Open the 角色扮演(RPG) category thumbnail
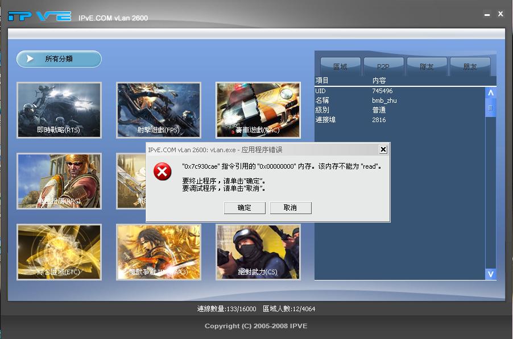Image resolution: width=513 pixels, height=339 pixels. [x=59, y=181]
